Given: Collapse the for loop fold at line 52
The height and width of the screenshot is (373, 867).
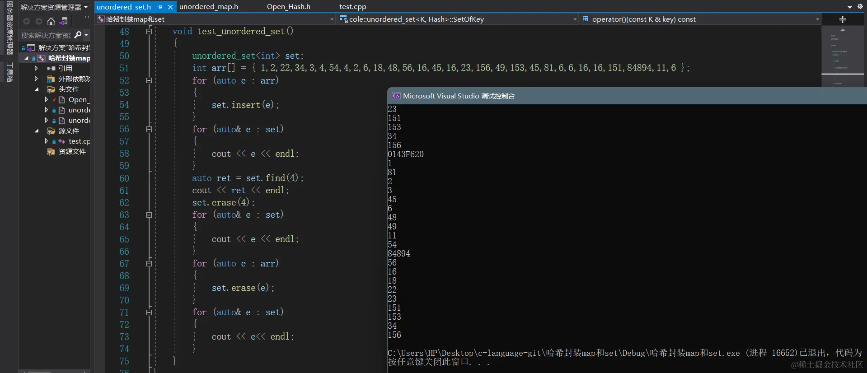Looking at the screenshot, I should pos(149,80).
